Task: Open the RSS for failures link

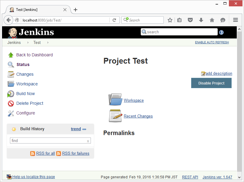Action: click(76, 154)
